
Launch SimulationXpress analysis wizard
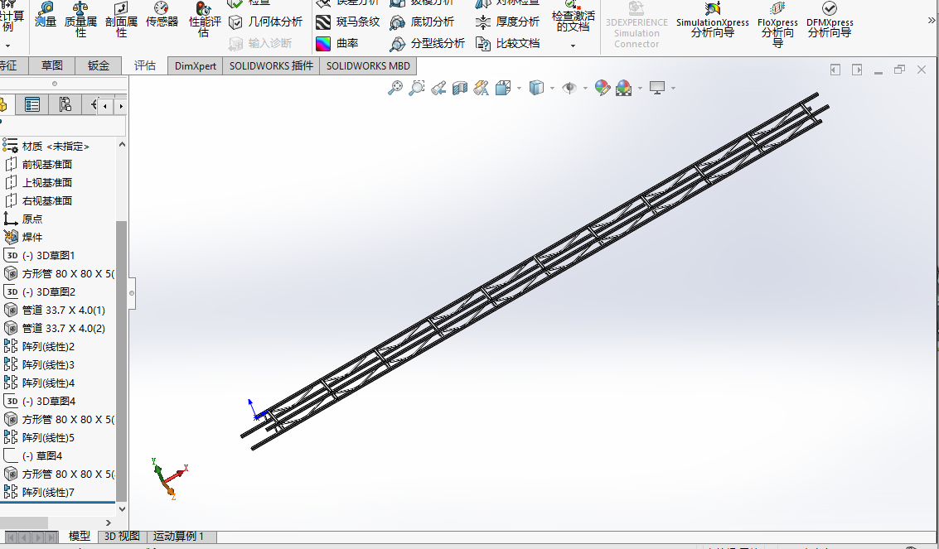(x=713, y=19)
